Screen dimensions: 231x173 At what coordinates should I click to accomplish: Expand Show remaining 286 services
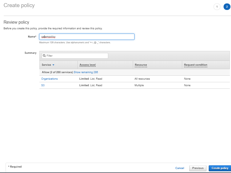[x=86, y=72]
